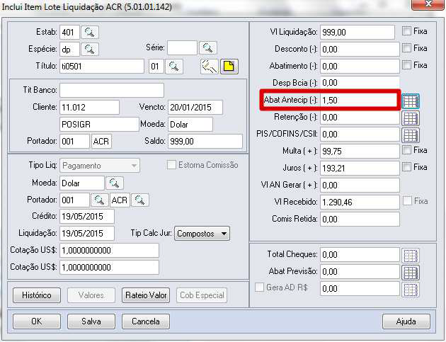The image size is (446, 342).
Task: Click the Juros field 193,21
Action: (x=360, y=168)
